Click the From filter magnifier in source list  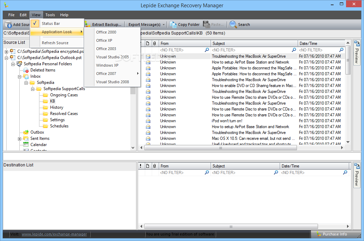207,50
